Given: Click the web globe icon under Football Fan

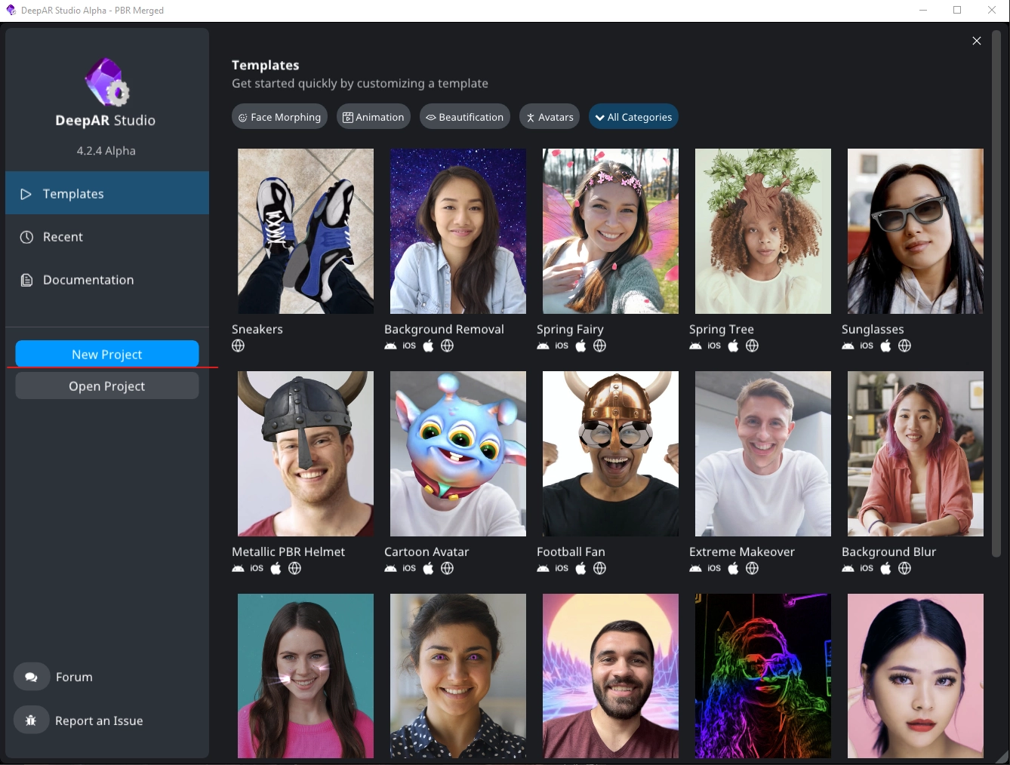Looking at the screenshot, I should point(599,568).
